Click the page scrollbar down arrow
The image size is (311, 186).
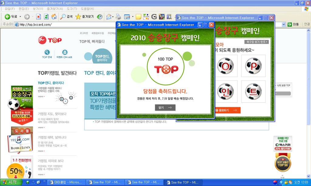point(309,176)
